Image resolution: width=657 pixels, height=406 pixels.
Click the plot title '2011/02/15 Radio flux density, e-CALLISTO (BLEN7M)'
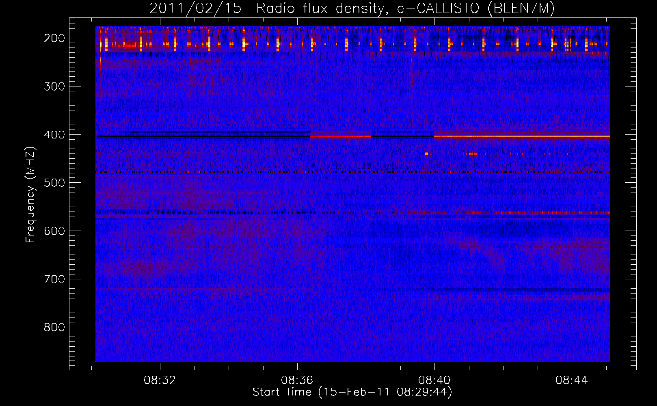(352, 8)
